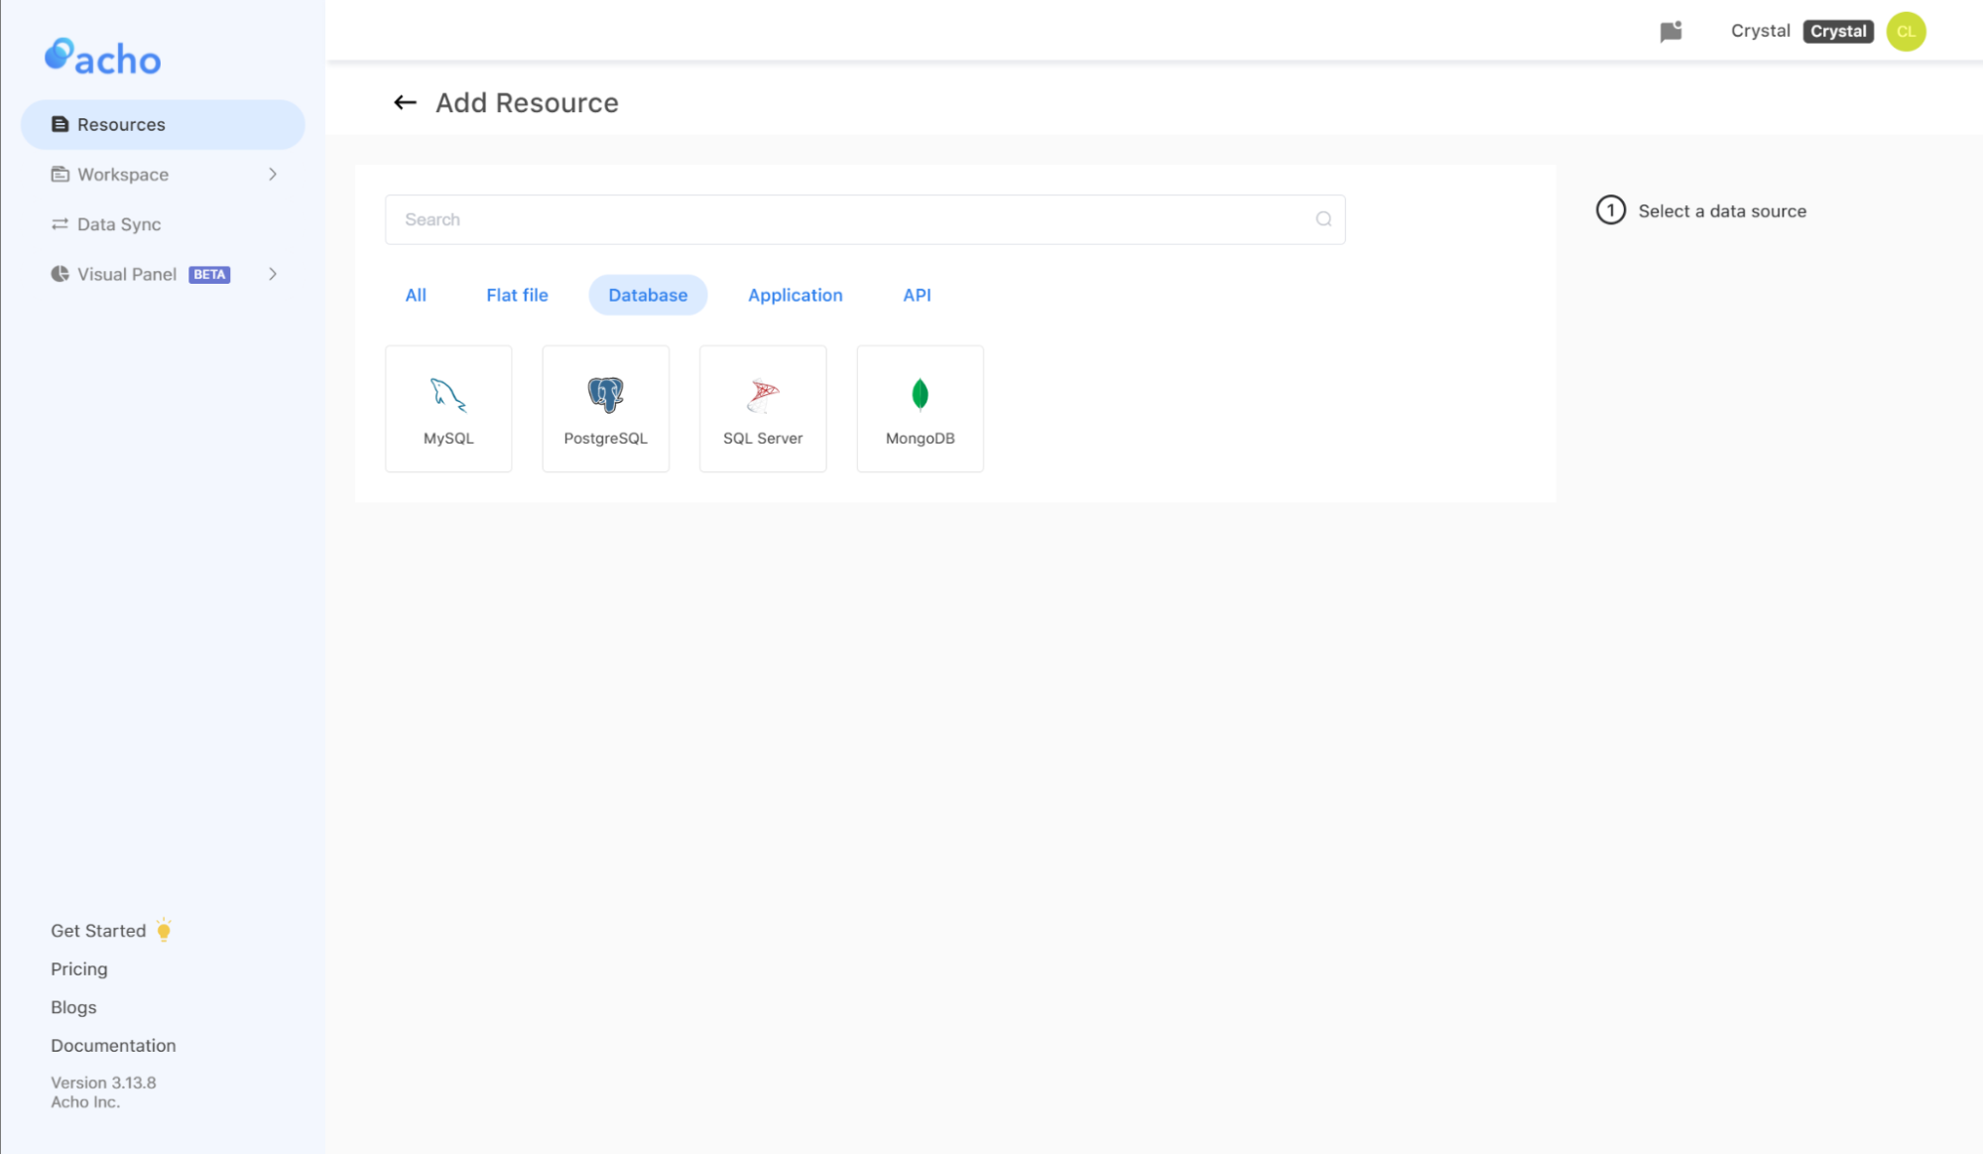Open the CL user avatar

pyautogui.click(x=1905, y=32)
